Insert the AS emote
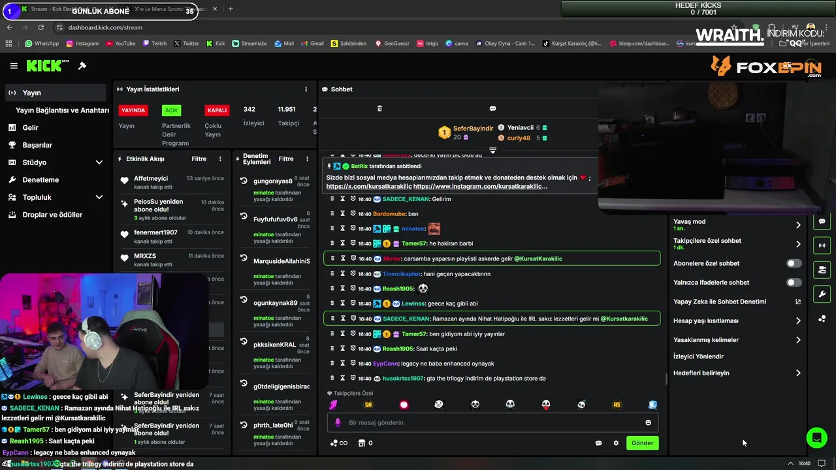The image size is (836, 470). tap(617, 405)
